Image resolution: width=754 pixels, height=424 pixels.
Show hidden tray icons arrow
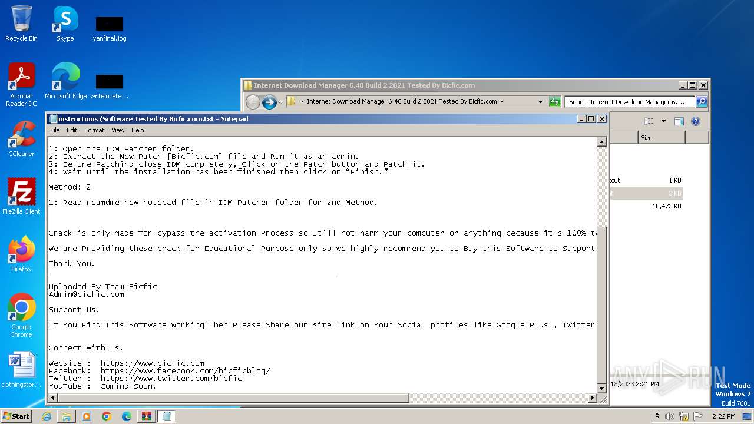click(x=657, y=416)
